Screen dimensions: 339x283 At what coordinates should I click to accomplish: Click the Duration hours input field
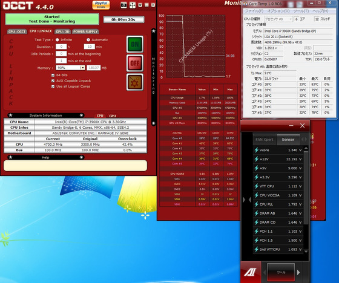(x=61, y=47)
